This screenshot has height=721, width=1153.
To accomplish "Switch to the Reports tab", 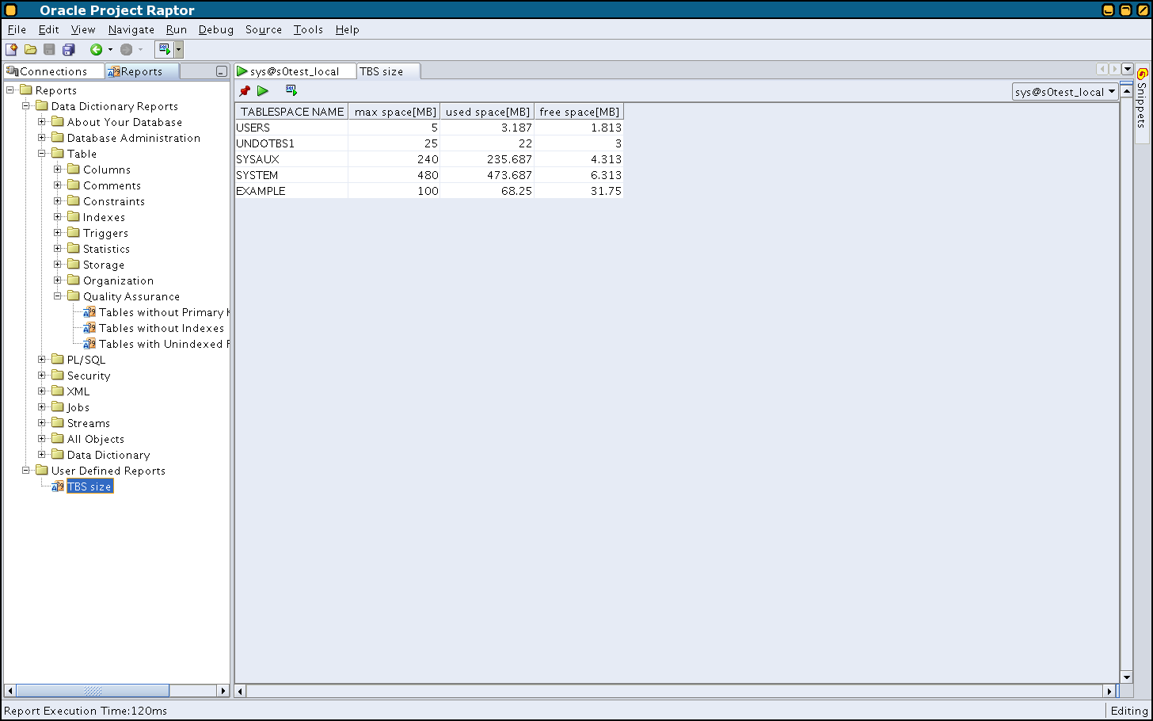I will point(142,71).
